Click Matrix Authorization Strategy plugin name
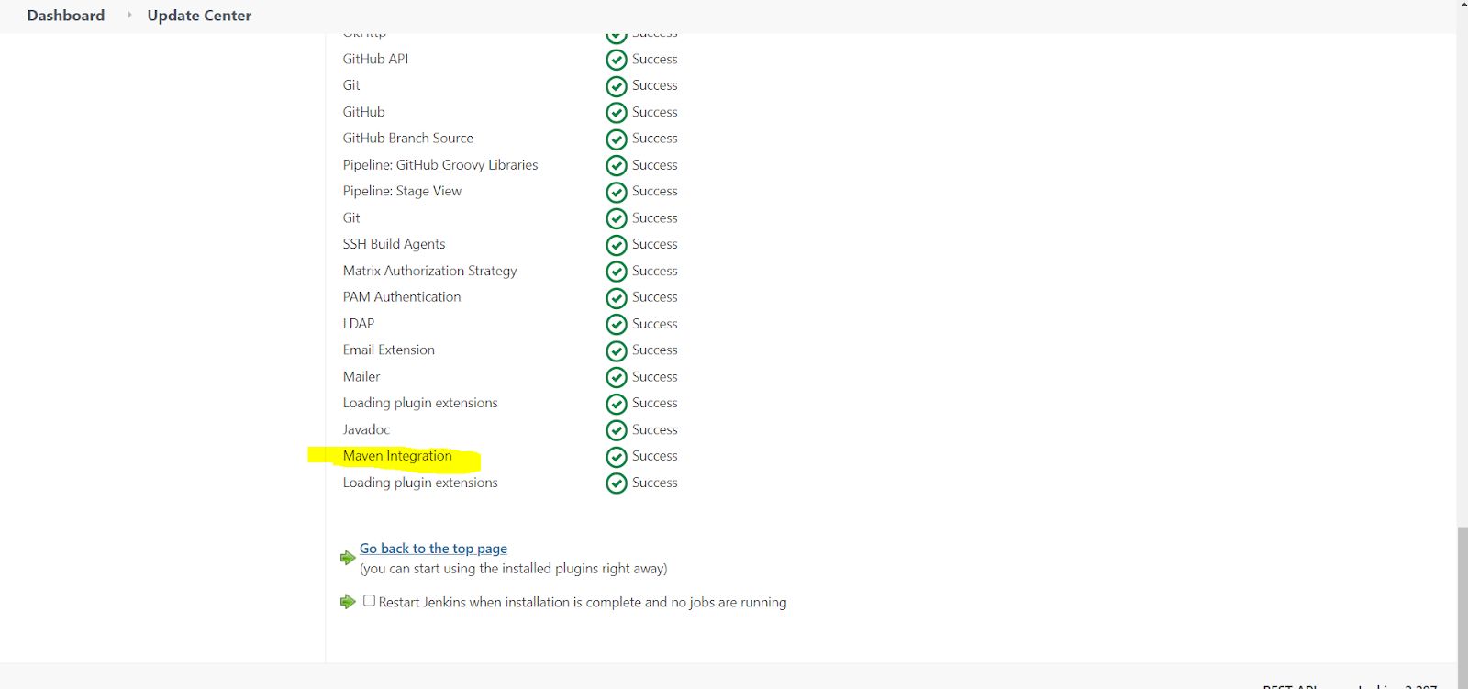 coord(429,271)
